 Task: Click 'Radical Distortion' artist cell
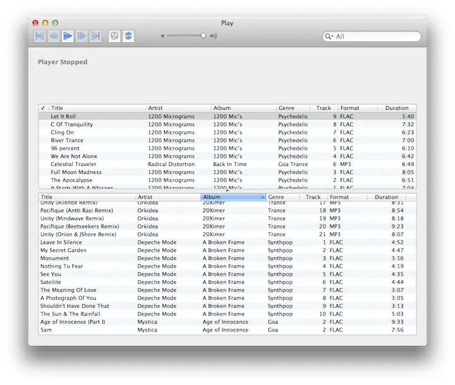pyautogui.click(x=171, y=164)
